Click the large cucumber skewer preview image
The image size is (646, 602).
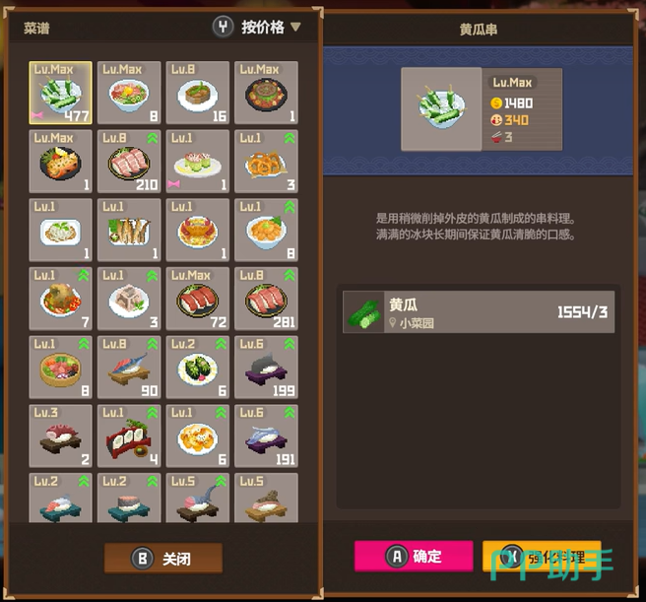coord(441,108)
